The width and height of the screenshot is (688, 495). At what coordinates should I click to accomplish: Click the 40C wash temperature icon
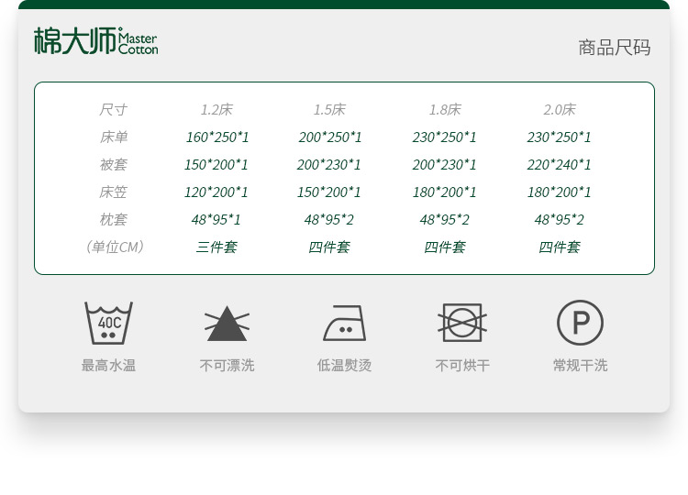tap(109, 323)
